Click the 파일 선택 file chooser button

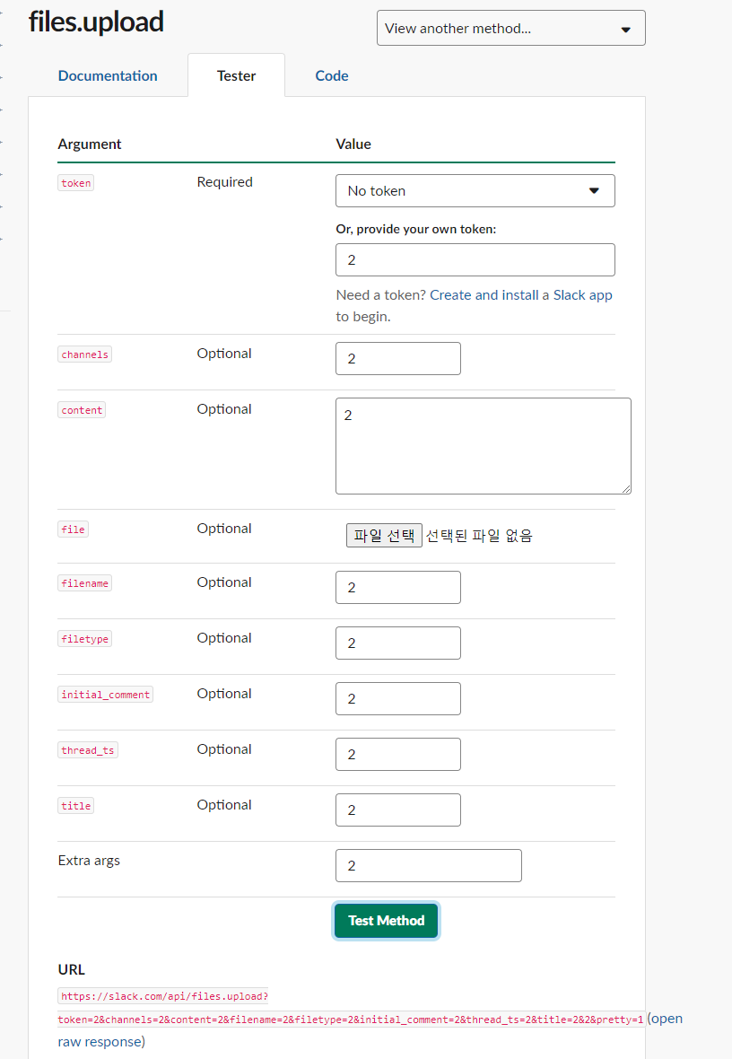pos(384,535)
